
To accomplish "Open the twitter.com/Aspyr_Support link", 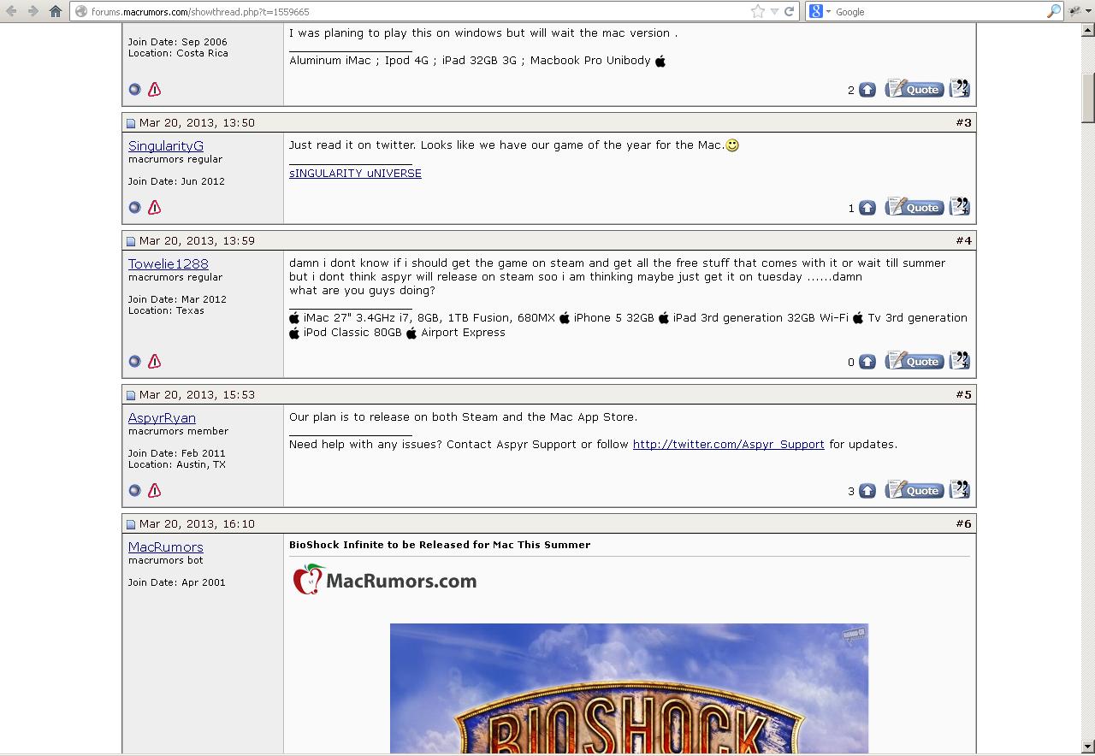I will pos(728,444).
